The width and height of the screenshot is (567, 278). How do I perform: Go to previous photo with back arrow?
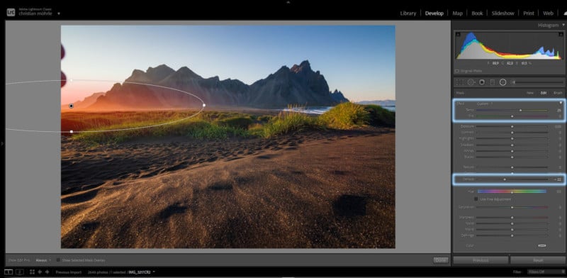click(x=40, y=272)
